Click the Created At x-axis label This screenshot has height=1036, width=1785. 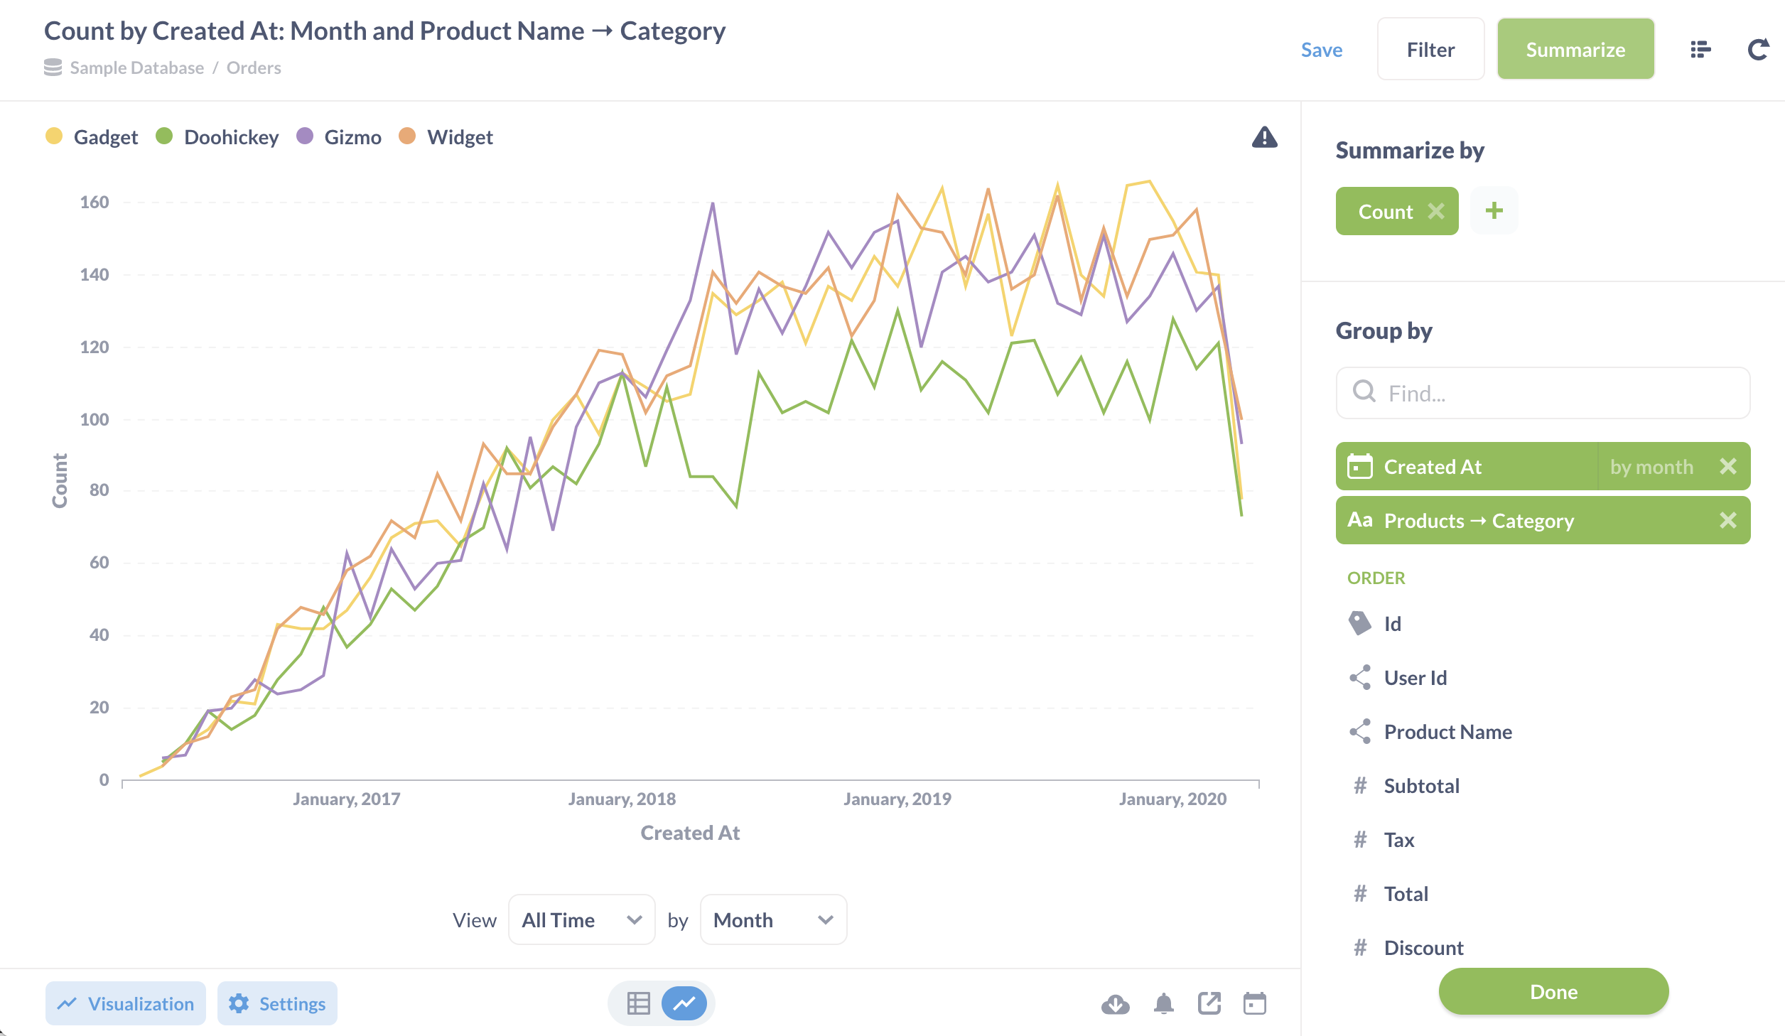pyautogui.click(x=690, y=832)
